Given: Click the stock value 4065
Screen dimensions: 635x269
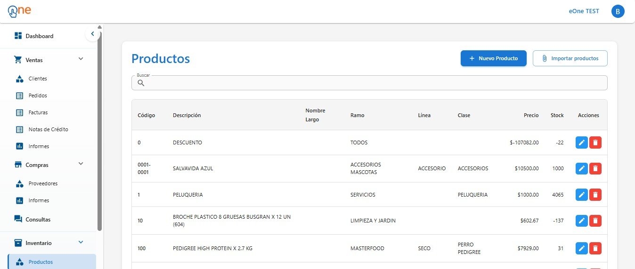Looking at the screenshot, I should point(558,195).
